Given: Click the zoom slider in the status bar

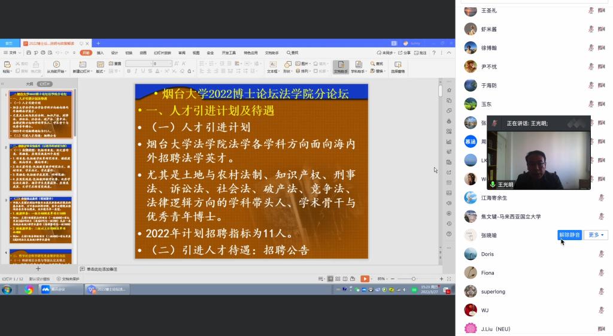Looking at the screenshot, I should coord(413,279).
